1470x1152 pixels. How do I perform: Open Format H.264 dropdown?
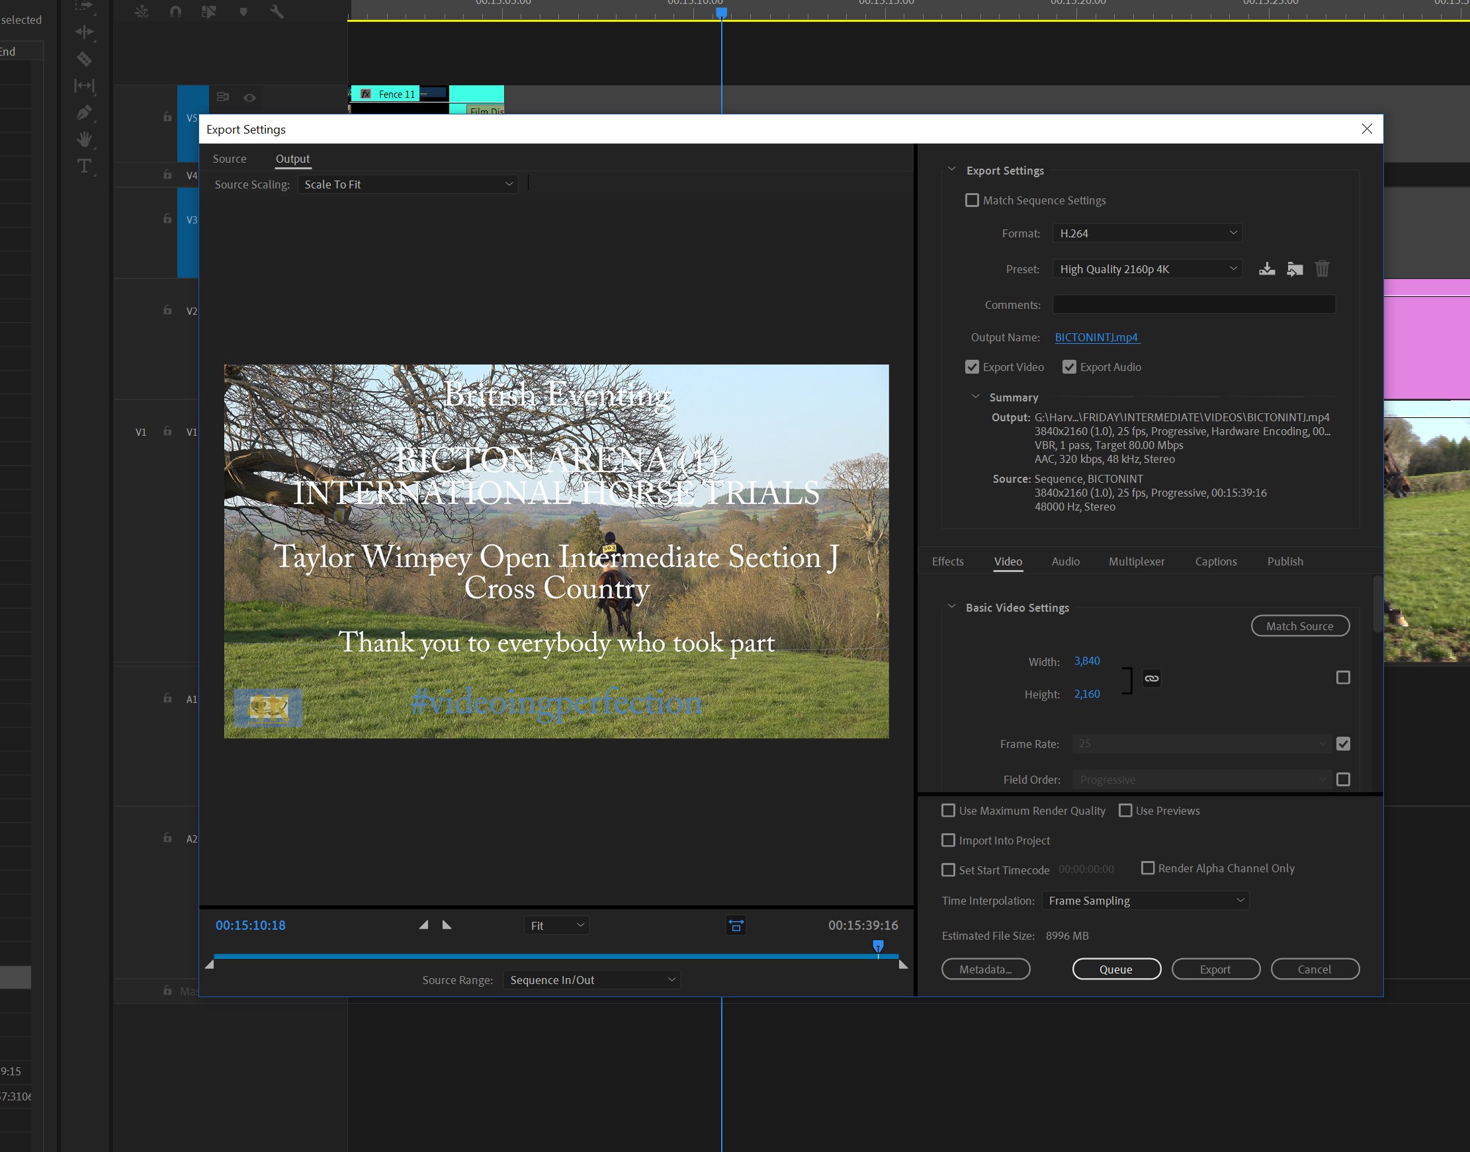(x=1148, y=233)
